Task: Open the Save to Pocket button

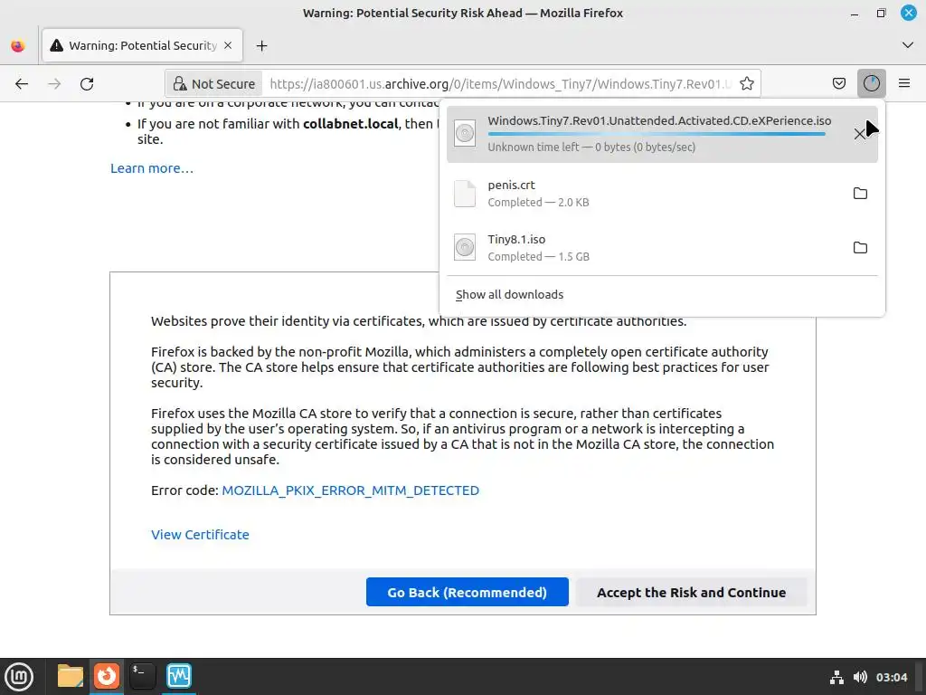Action: (838, 83)
